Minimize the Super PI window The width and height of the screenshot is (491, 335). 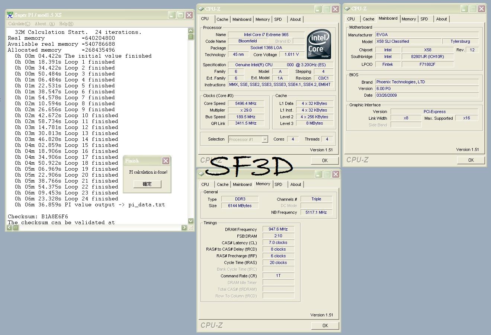tap(172, 15)
